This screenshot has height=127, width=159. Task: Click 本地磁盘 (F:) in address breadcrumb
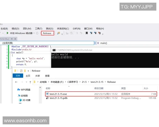coord(57,82)
